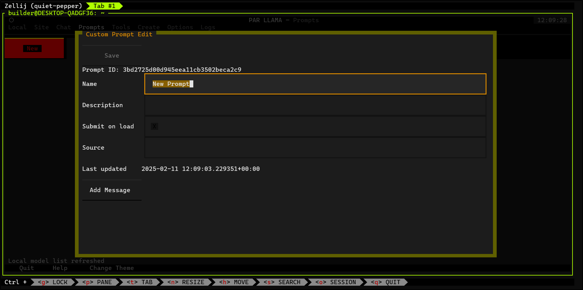Viewport: 583px width, 290px height.
Task: Click into the Description field
Action: (315, 105)
